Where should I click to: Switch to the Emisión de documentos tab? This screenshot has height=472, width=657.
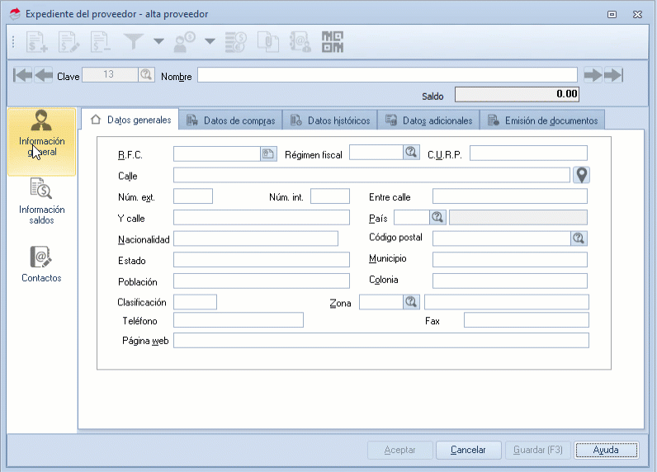pyautogui.click(x=543, y=120)
